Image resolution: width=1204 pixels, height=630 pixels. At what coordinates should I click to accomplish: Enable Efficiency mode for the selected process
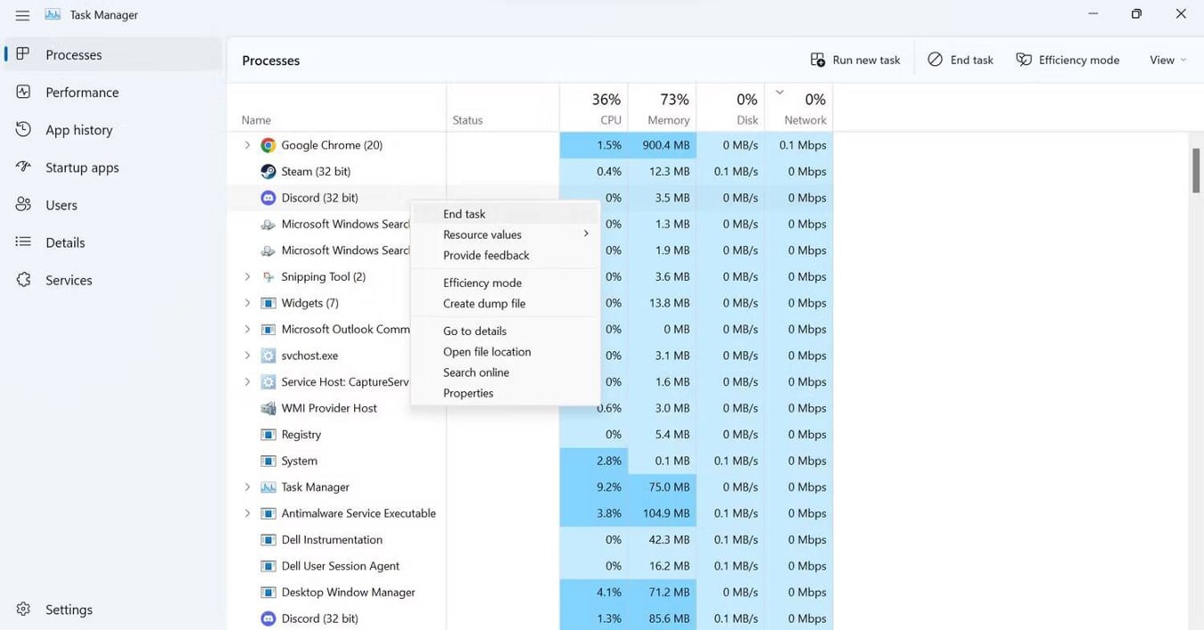pos(482,282)
